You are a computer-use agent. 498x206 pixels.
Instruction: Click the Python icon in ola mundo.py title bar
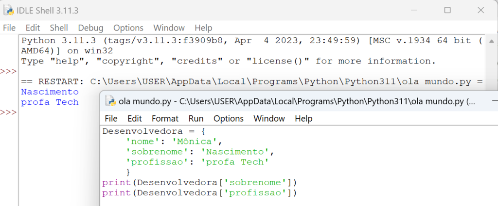(x=110, y=102)
